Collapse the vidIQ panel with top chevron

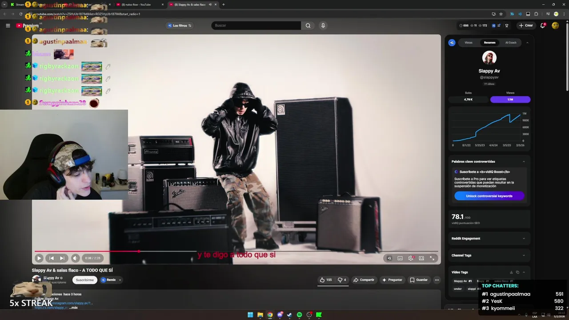click(527, 43)
